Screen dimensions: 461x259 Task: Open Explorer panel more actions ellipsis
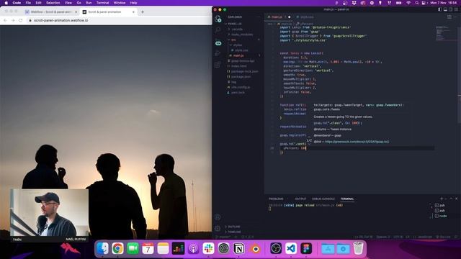click(x=259, y=17)
